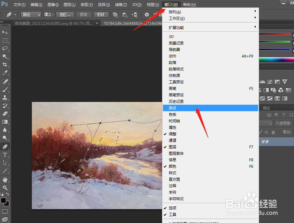Open the 文件 menu
Screen dimensions: 294x223
point(19,5)
